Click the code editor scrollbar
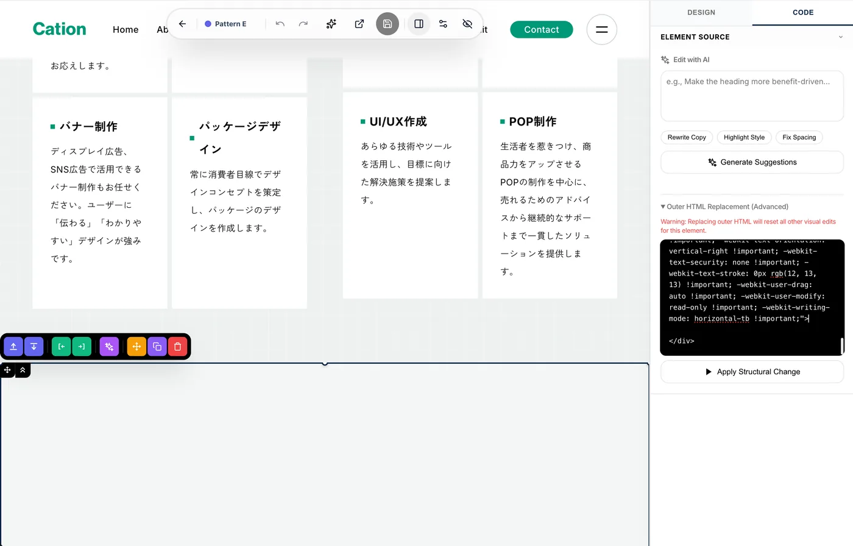This screenshot has height=546, width=853. (842, 346)
